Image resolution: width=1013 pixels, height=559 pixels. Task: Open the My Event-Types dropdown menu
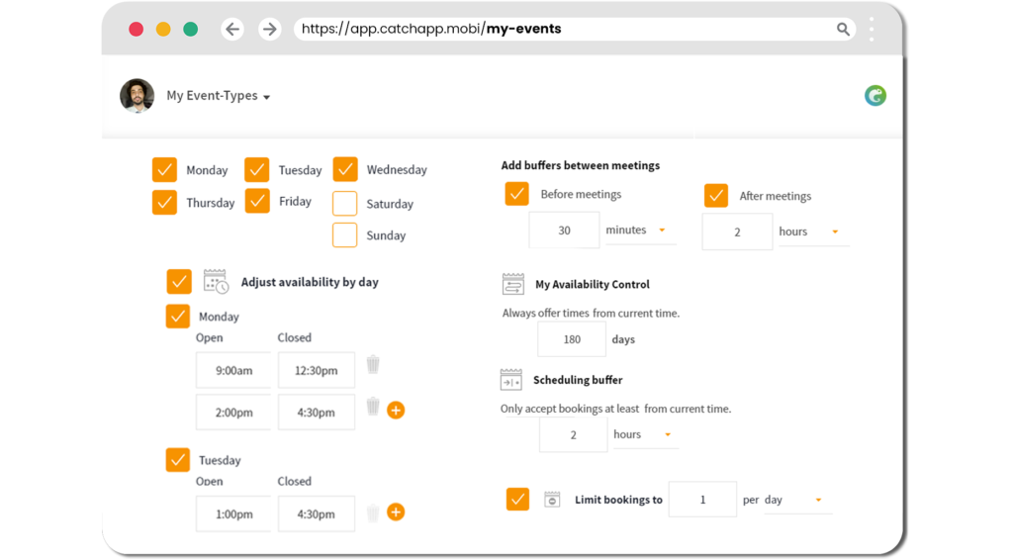(219, 96)
